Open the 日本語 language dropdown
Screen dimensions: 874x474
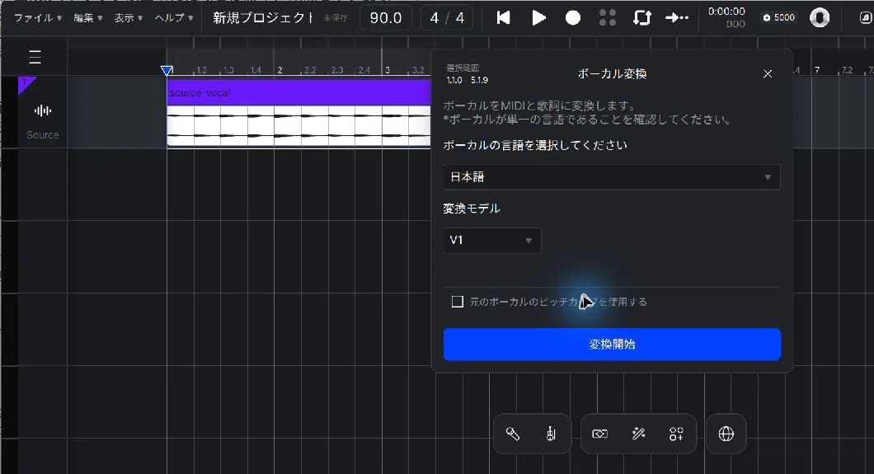612,177
